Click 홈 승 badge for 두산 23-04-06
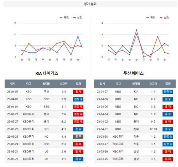Viewport: 178px width, 167px height. 168,99
